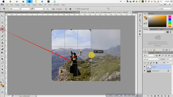Switch to the Swatches tab
This screenshot has width=173, height=97.
tap(151, 13)
